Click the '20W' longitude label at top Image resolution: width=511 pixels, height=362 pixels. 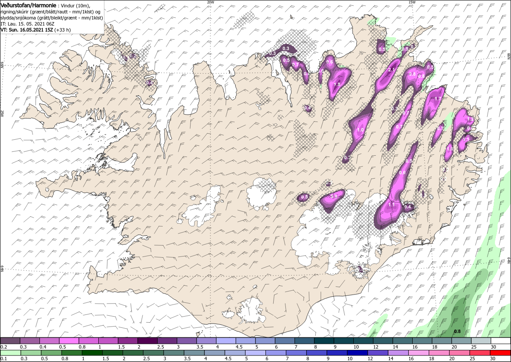tap(210, 2)
